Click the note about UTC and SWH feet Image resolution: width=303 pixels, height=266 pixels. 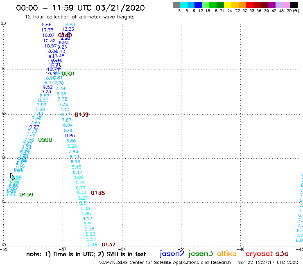86,254
